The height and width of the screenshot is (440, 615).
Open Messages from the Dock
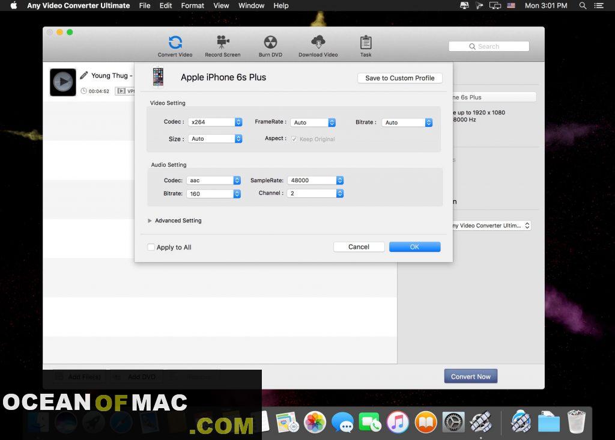pos(342,423)
